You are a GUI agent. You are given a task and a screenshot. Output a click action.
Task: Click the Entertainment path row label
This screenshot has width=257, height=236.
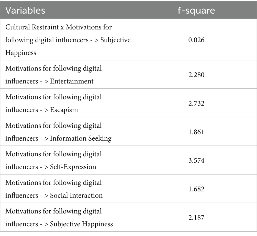(x=53, y=75)
